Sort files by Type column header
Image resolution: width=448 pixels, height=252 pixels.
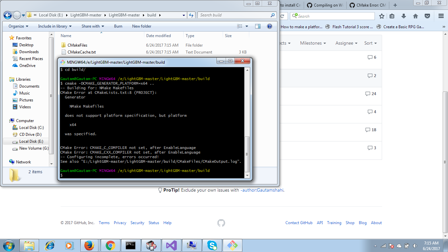click(190, 36)
